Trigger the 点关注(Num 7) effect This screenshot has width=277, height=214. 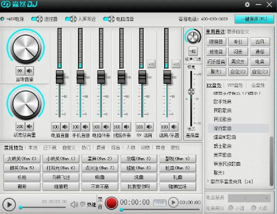[x=100, y=168]
